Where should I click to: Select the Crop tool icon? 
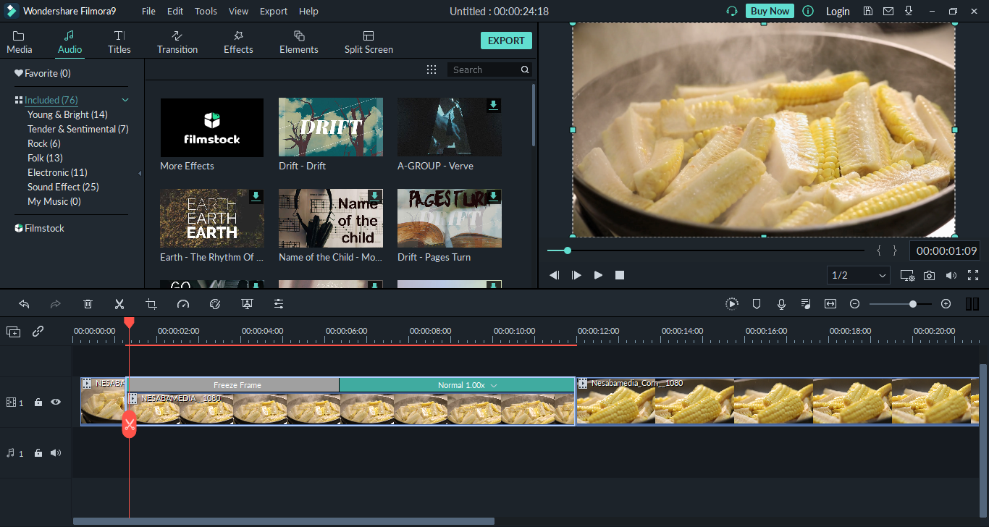pyautogui.click(x=151, y=304)
